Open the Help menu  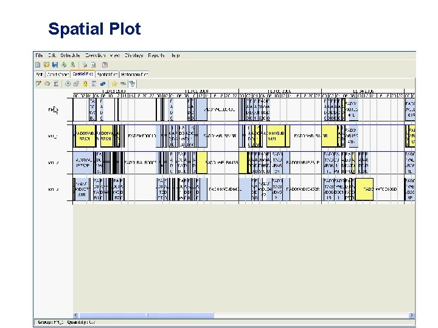pyautogui.click(x=175, y=55)
